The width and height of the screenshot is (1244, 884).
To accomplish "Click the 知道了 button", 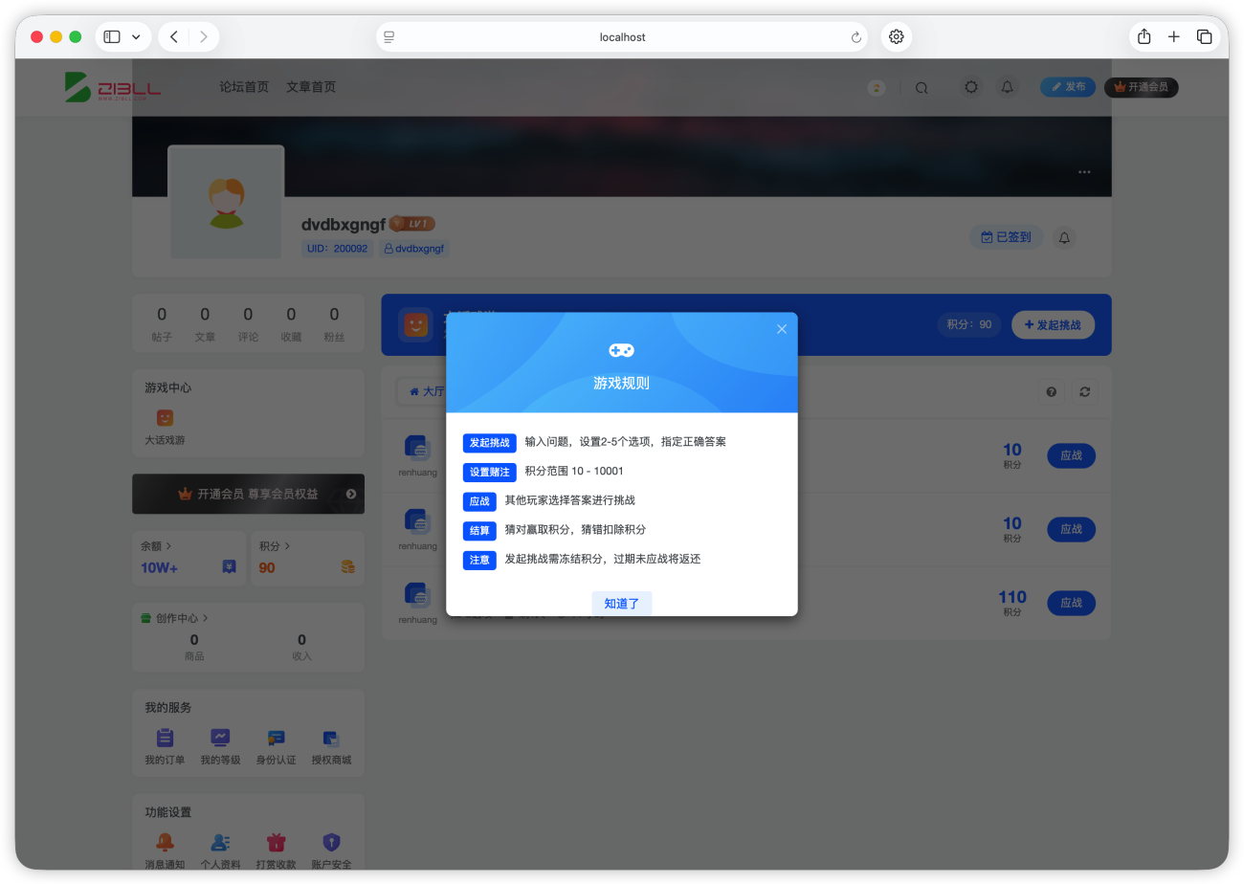I will click(622, 604).
